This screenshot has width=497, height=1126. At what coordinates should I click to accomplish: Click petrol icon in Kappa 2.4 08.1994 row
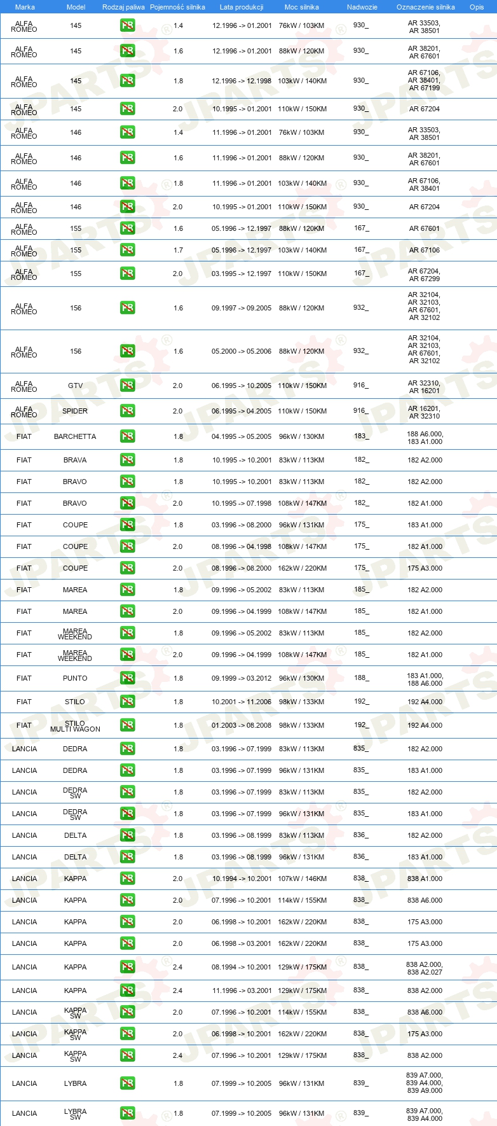[x=127, y=967]
